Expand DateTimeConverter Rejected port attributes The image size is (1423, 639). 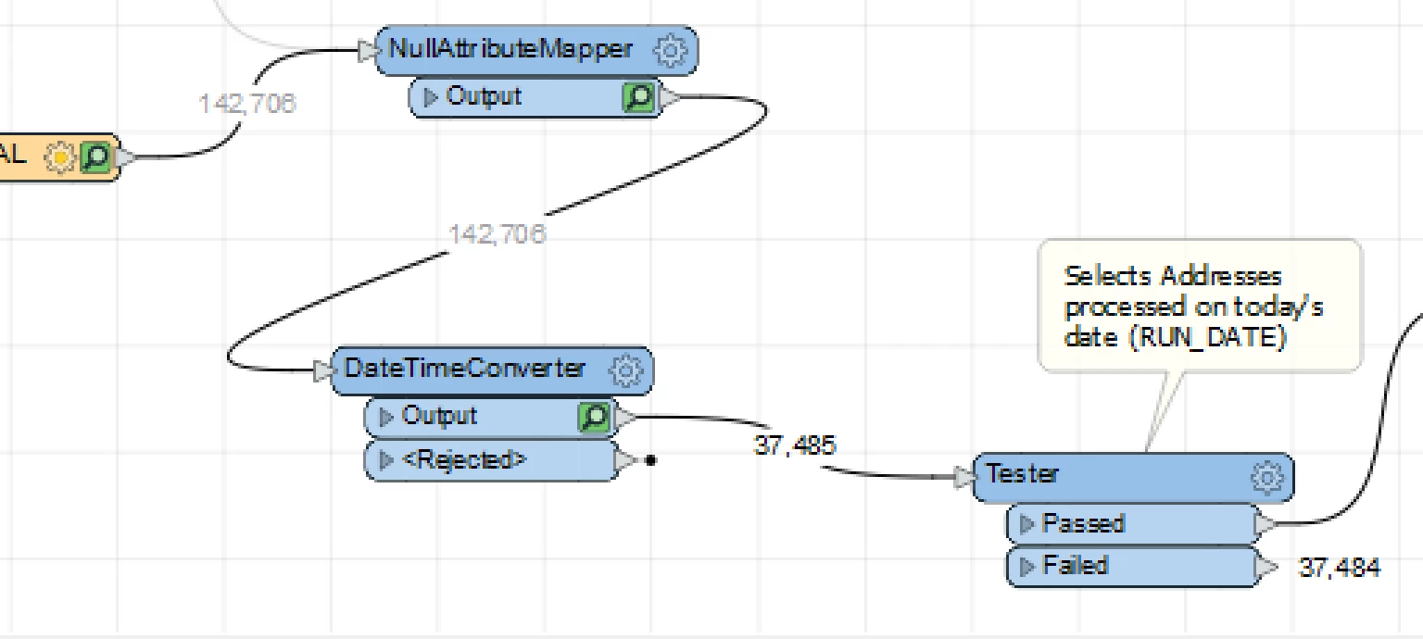386,459
